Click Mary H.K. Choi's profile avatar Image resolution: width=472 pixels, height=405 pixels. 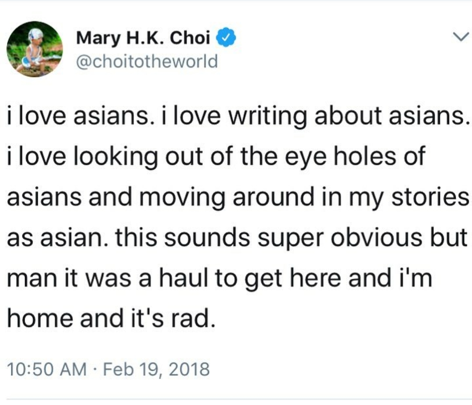pyautogui.click(x=34, y=49)
